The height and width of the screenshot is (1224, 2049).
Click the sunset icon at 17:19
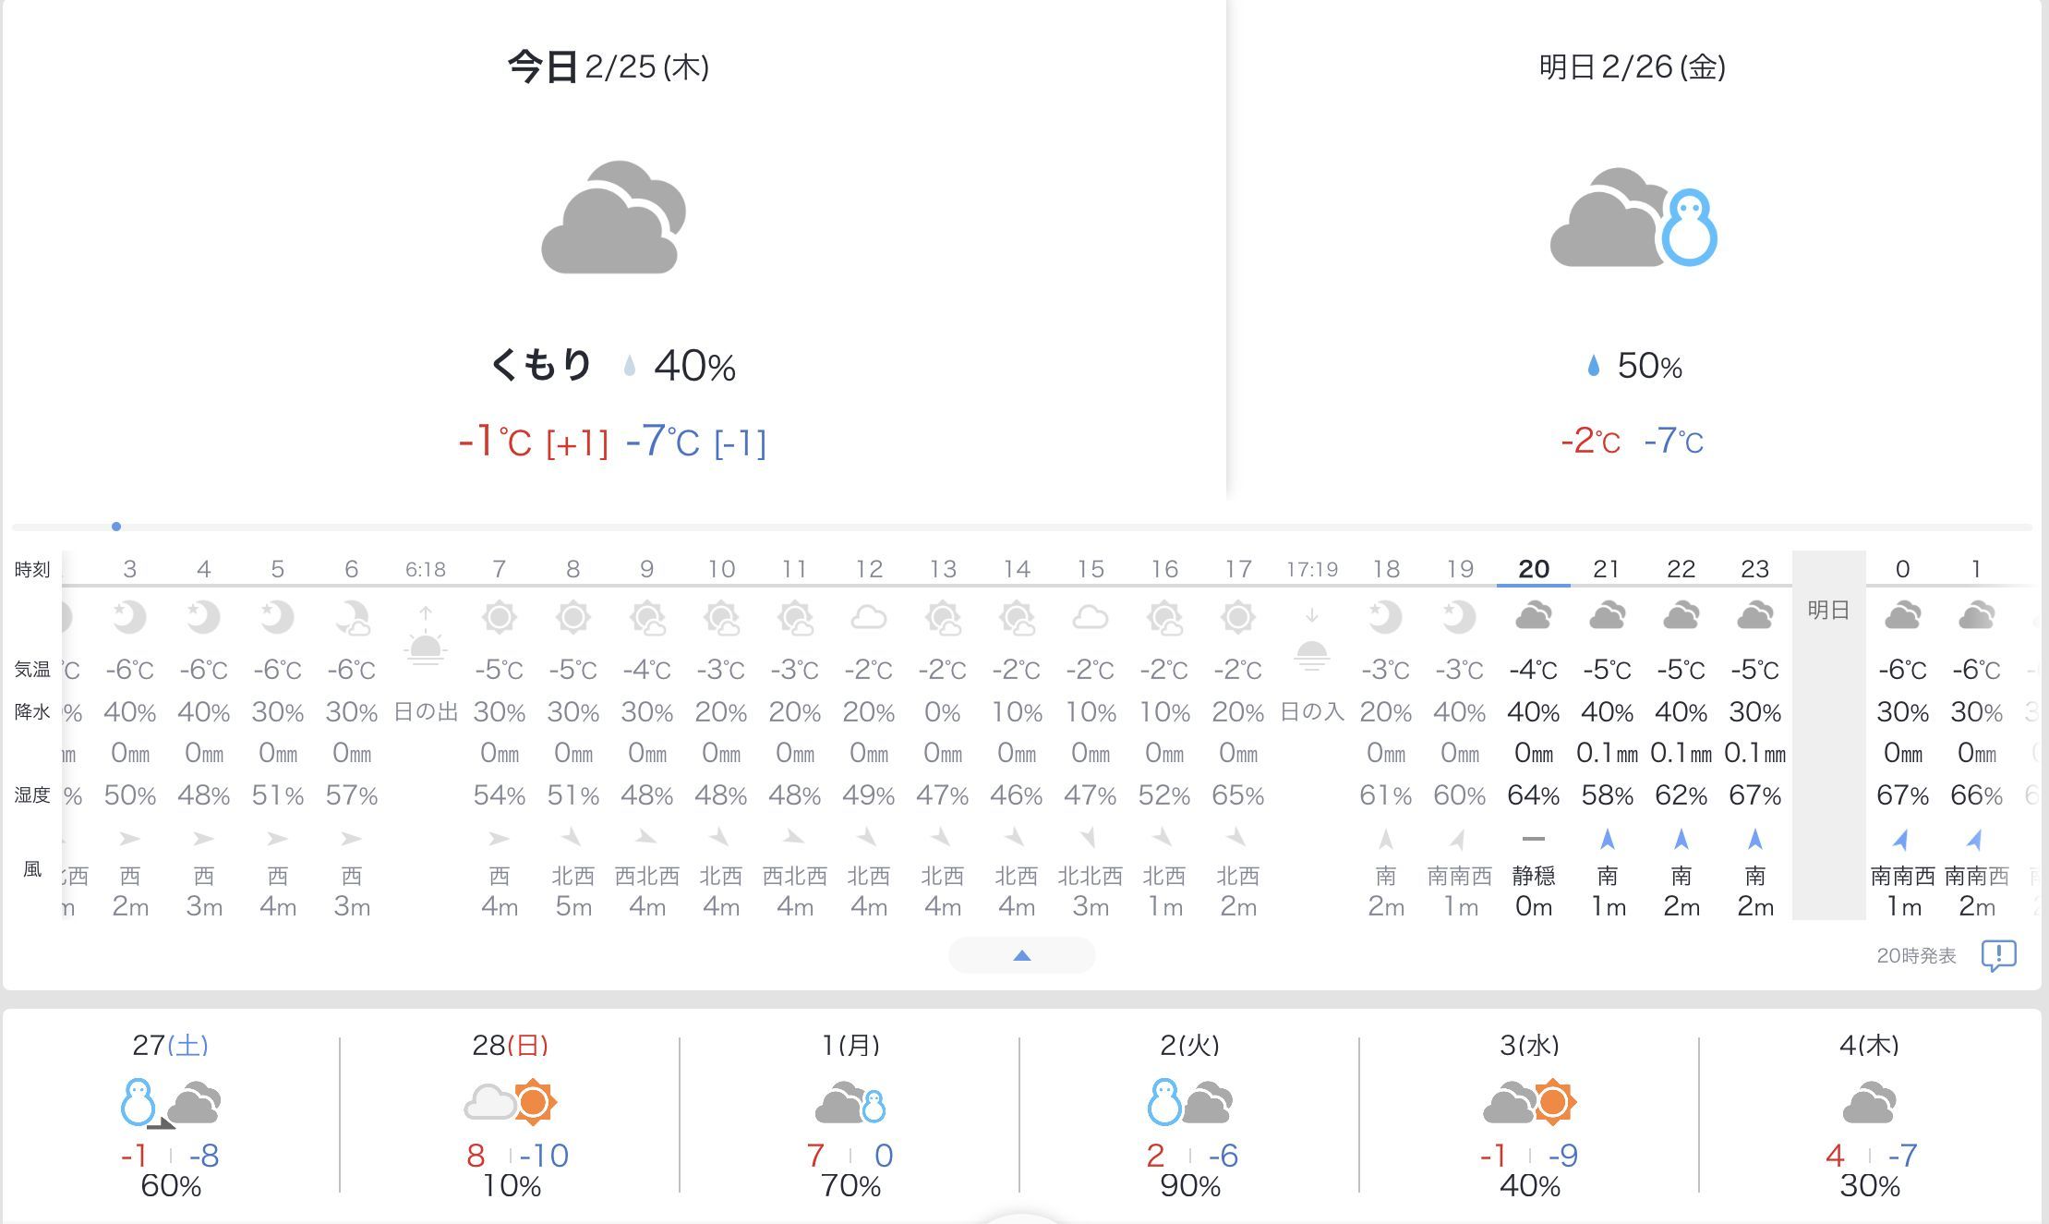point(1311,639)
